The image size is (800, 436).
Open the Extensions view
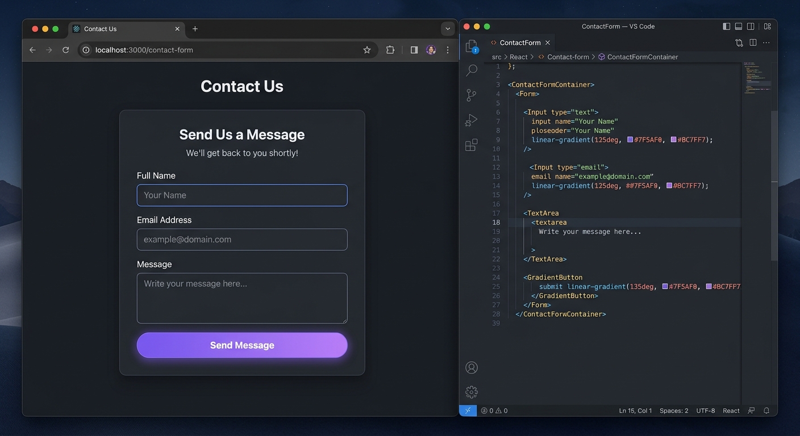click(471, 145)
